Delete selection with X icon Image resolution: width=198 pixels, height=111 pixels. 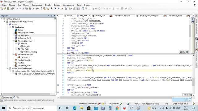click(x=33, y=9)
